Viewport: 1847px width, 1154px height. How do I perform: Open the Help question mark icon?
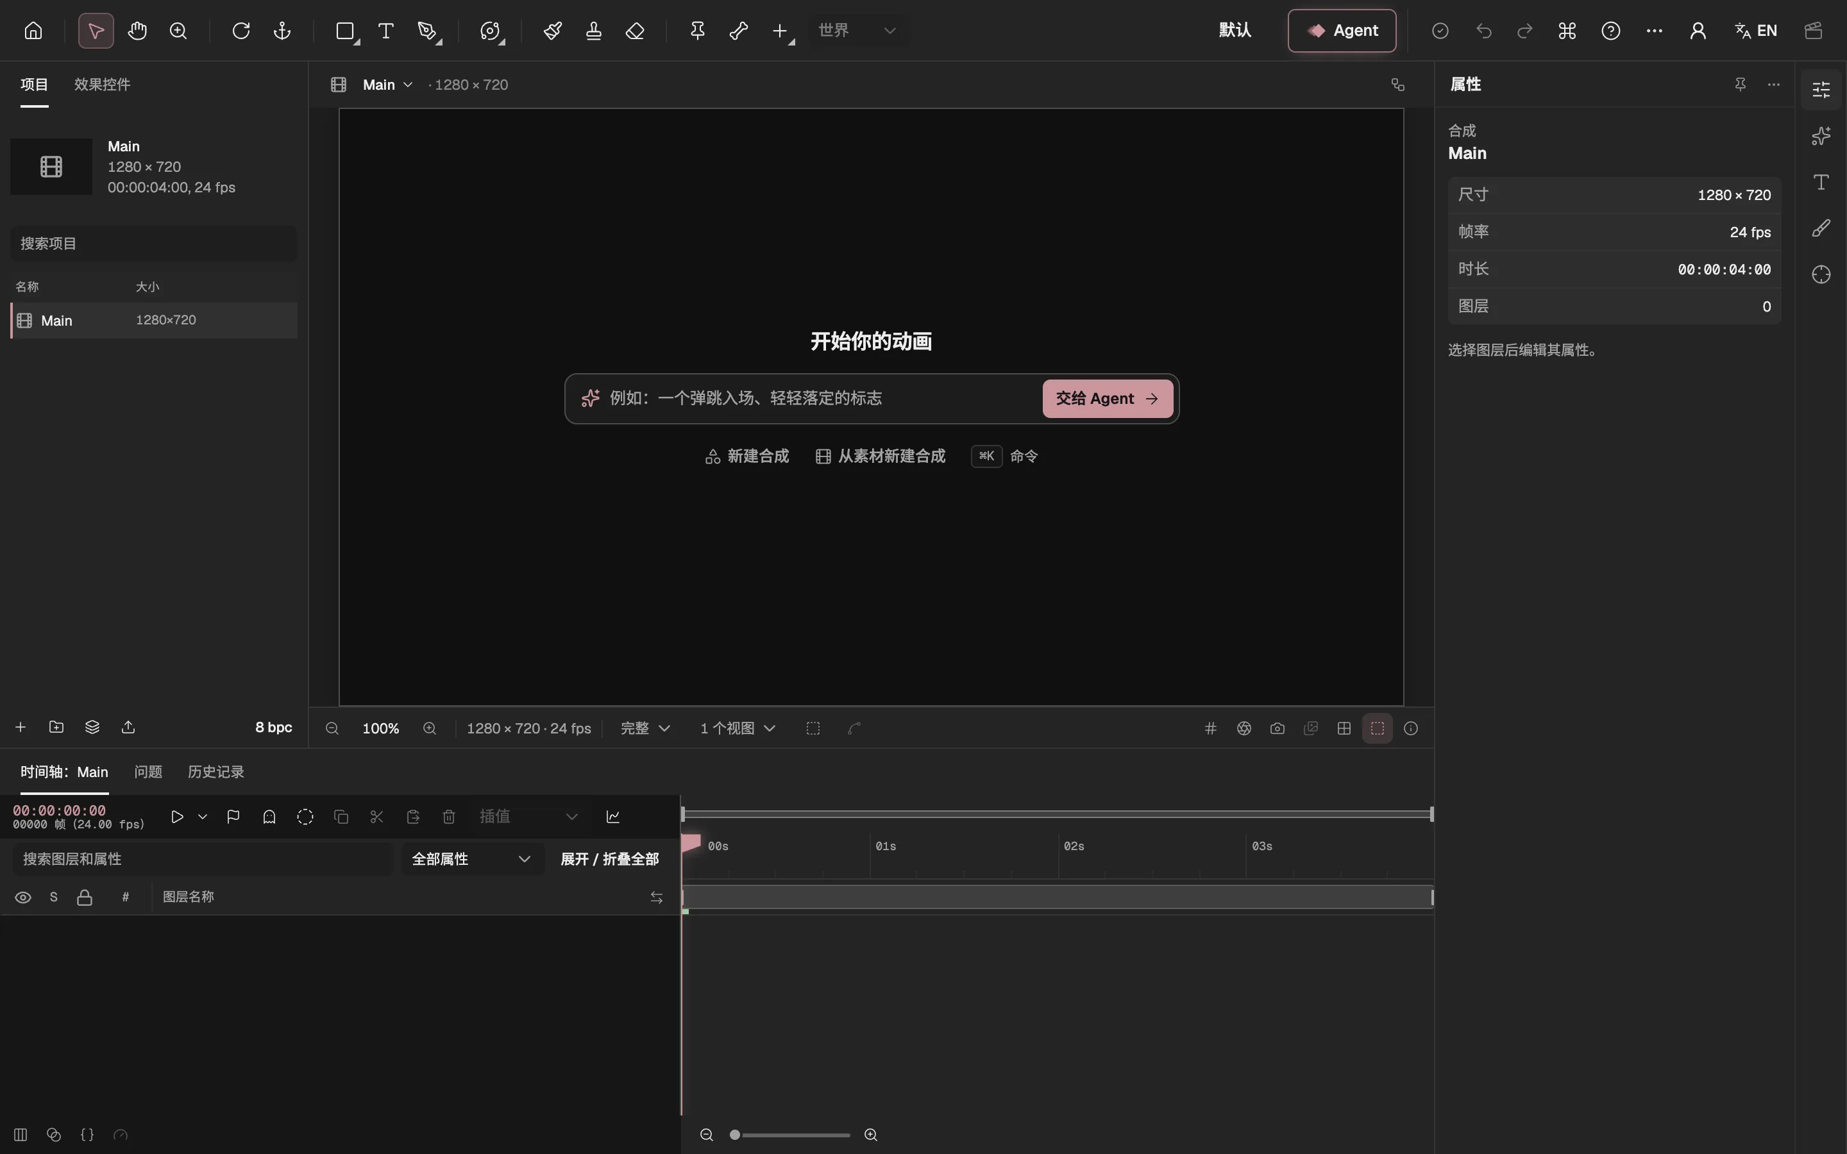(x=1610, y=31)
